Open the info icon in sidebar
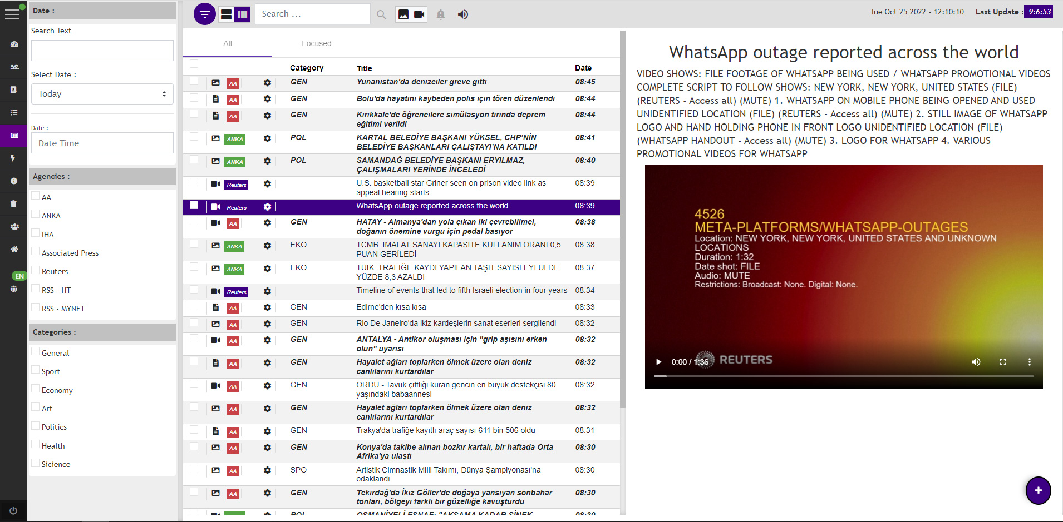This screenshot has height=522, width=1063. 14,181
